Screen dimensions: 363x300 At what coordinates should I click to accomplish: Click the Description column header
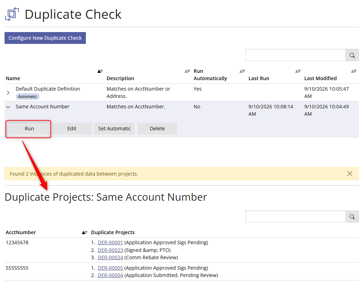coord(120,78)
